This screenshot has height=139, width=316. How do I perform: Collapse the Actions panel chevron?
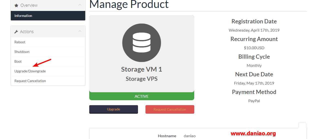point(80,31)
